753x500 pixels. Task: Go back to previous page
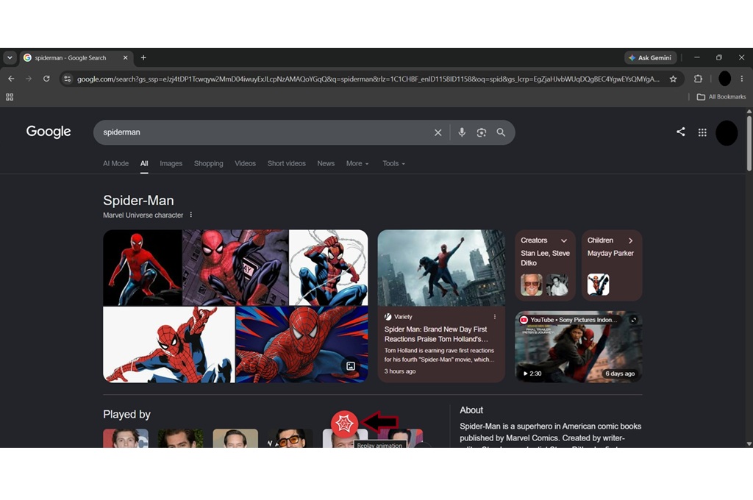click(x=11, y=78)
